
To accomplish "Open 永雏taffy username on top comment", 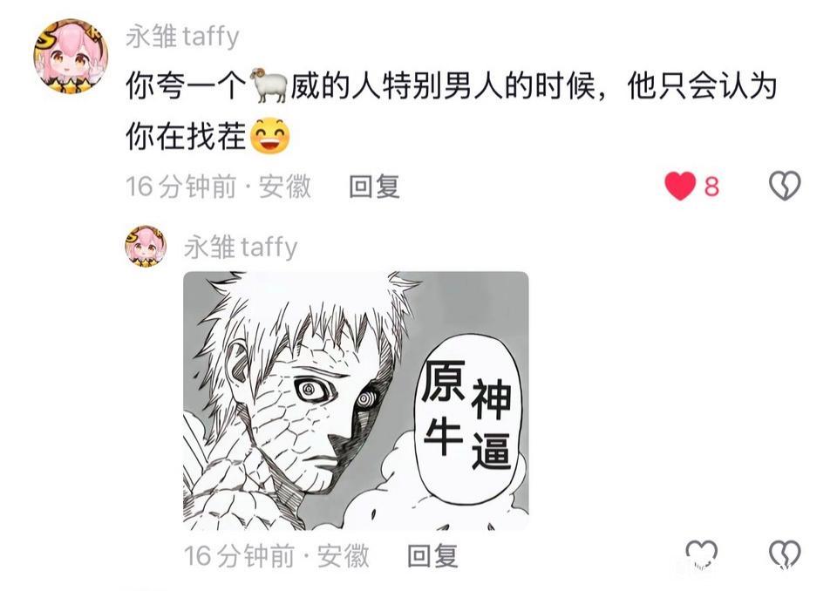I will pyautogui.click(x=182, y=37).
